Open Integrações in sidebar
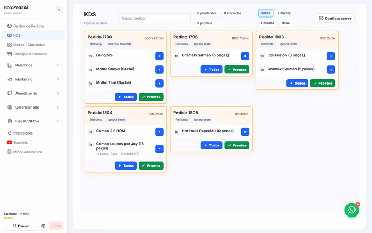This screenshot has height=233, width=372. [x=33, y=133]
